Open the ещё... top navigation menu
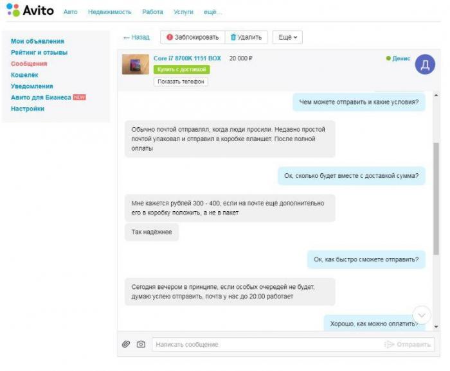Image resolution: width=450 pixels, height=371 pixels. click(213, 12)
